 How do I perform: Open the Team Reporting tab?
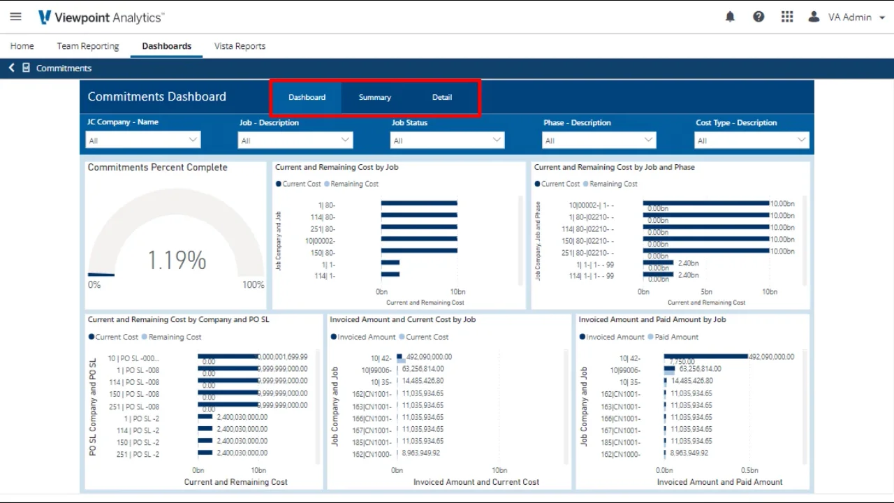(88, 46)
